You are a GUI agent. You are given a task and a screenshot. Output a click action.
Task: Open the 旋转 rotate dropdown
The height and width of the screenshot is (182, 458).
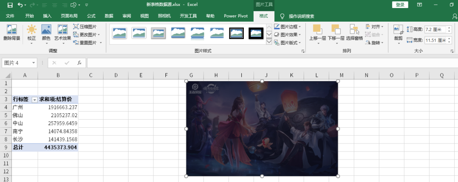pyautogui.click(x=374, y=43)
